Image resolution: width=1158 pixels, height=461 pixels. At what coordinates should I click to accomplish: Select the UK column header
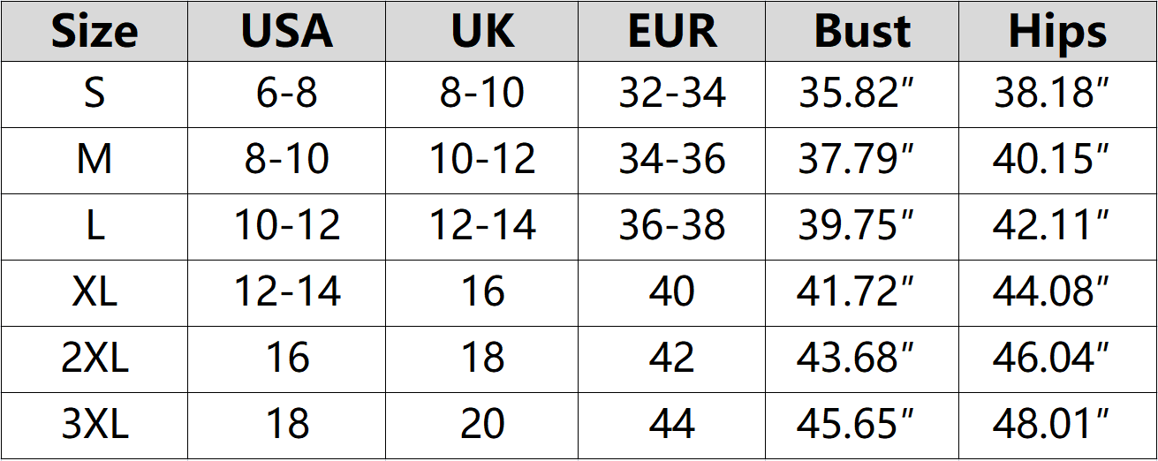pyautogui.click(x=482, y=32)
